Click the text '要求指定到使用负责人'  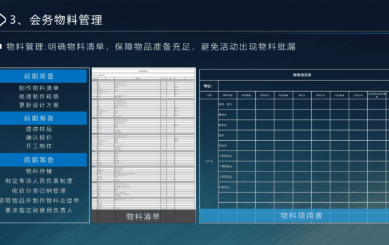pos(39,210)
